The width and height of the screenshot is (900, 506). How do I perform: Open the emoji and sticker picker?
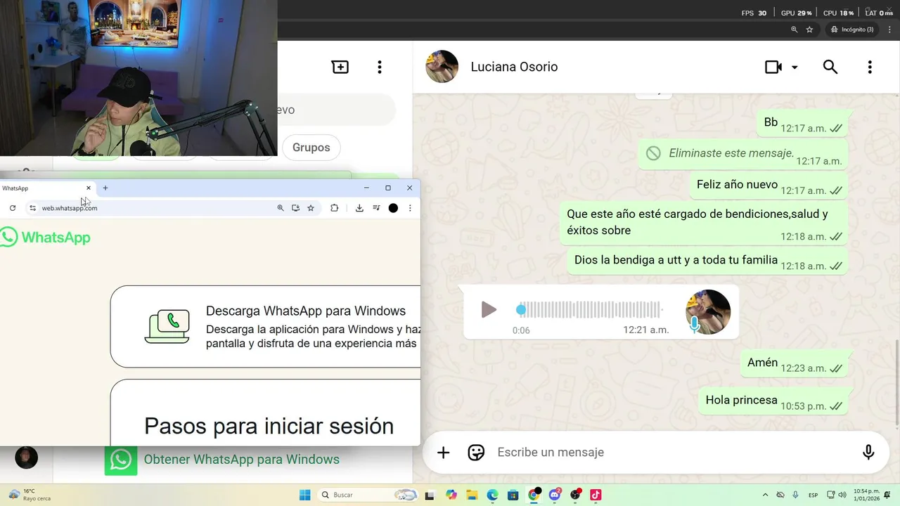tap(476, 453)
